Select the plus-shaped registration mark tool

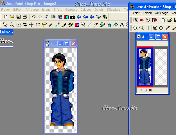[148, 28]
